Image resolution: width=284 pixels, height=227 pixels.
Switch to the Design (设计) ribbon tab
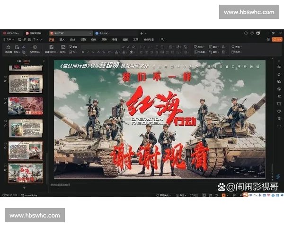72,39
